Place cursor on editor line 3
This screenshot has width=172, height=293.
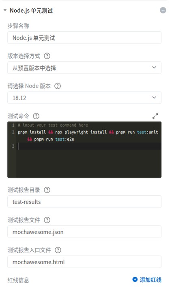coord(89,146)
